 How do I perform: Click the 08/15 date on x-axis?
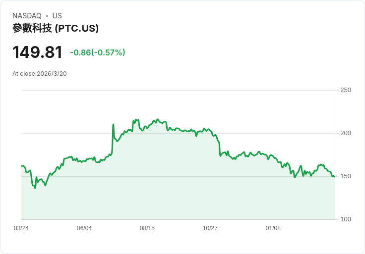tap(147, 228)
